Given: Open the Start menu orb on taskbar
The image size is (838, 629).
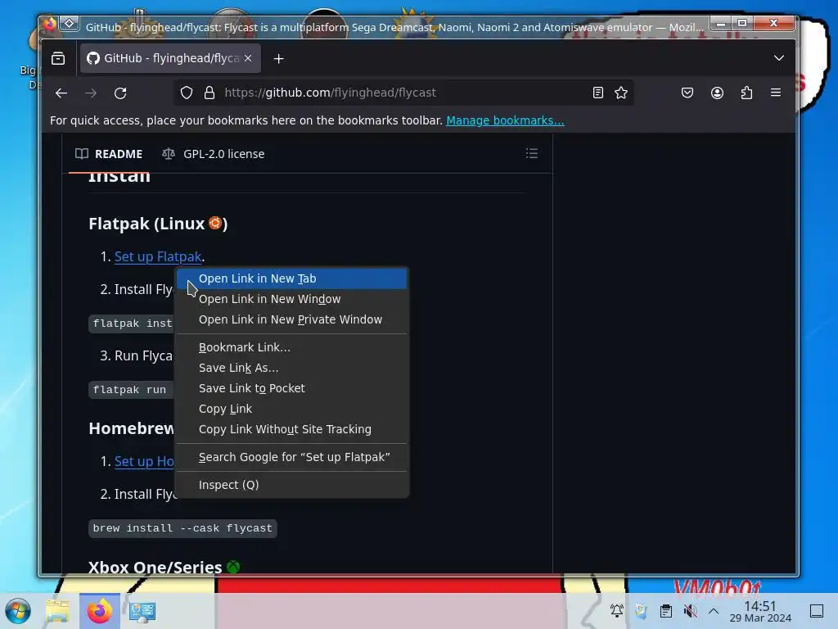Looking at the screenshot, I should [18, 611].
